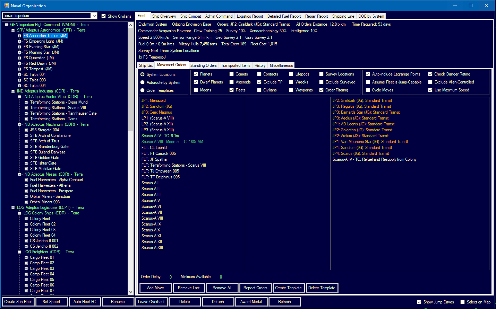Viewport: 496px width, 309px height.
Task: Open the Standing Orders tab
Action: point(203,65)
